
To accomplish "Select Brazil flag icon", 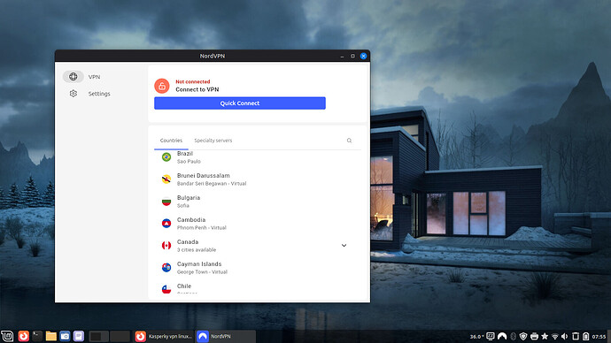I will point(166,157).
